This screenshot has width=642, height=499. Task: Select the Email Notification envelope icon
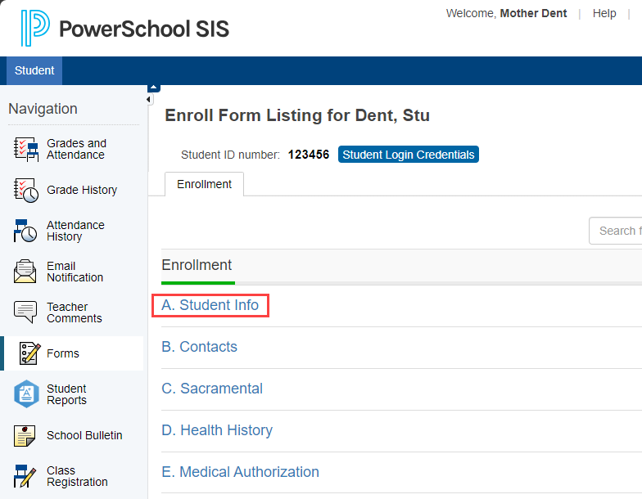pyautogui.click(x=26, y=272)
